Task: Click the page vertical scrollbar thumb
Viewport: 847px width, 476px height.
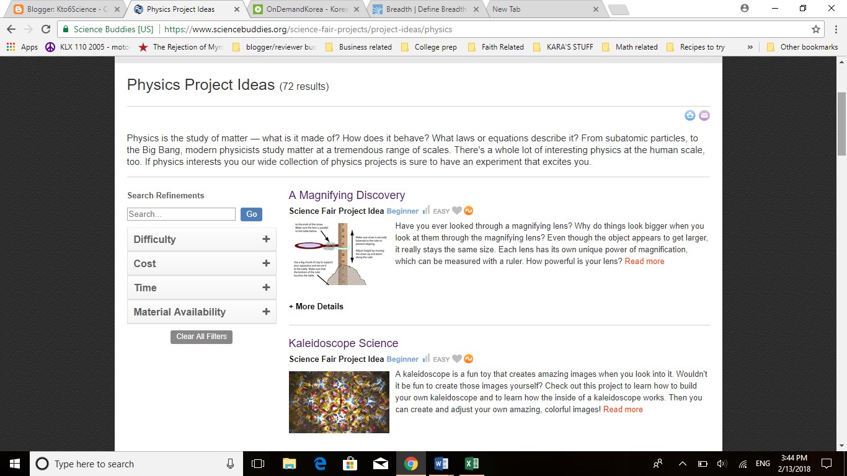Action: coord(841,123)
